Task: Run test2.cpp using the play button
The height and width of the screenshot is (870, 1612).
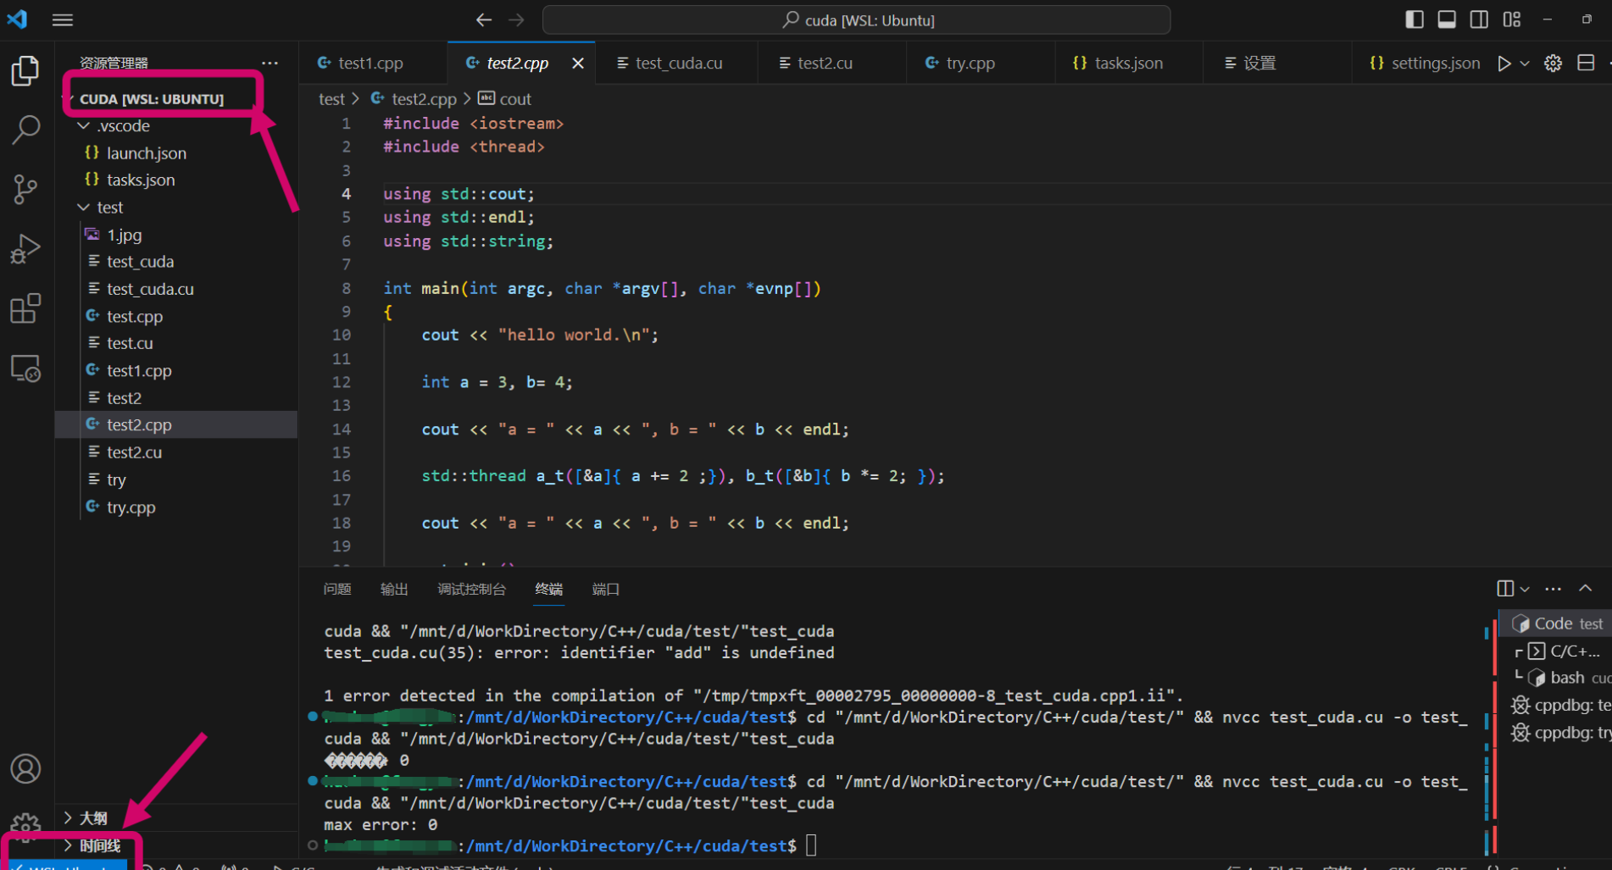Action: click(x=1504, y=63)
